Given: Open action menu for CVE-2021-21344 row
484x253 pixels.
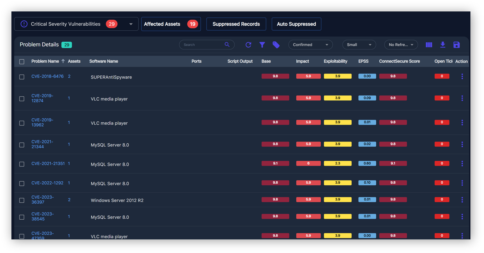Looking at the screenshot, I should coord(462,144).
